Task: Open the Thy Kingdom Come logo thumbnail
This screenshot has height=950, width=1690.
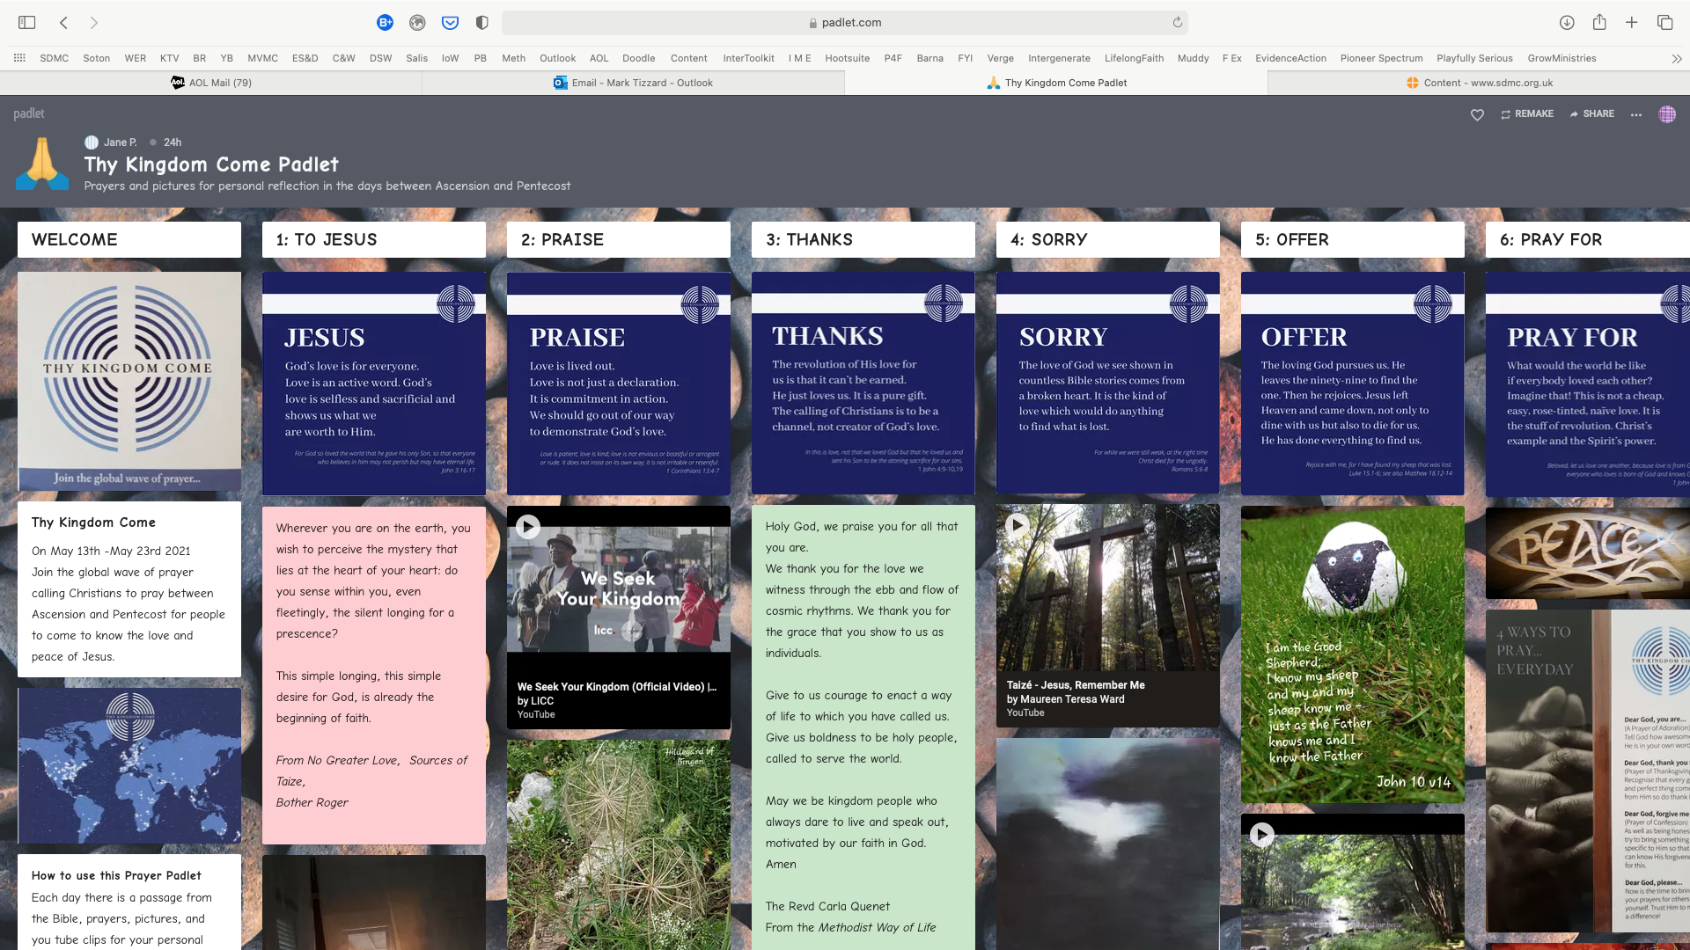Action: coord(129,381)
